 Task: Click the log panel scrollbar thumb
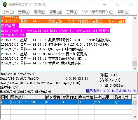pyautogui.click(x=135, y=63)
